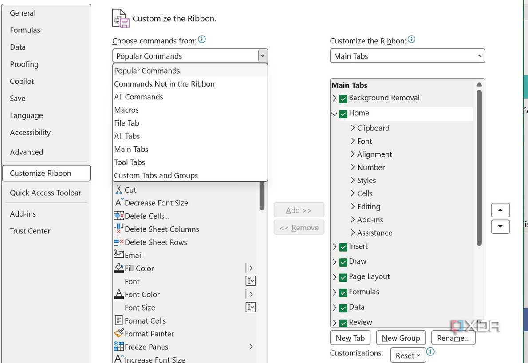Click scroll-up arrow of Main Tabs list
528x363 pixels.
coord(479,84)
